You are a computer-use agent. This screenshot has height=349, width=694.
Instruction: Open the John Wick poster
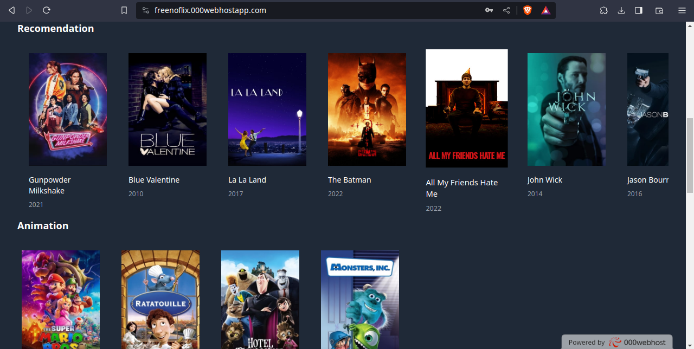pos(567,109)
